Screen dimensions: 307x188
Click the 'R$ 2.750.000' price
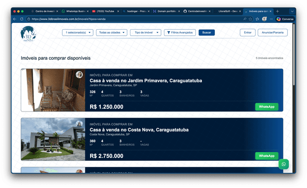106,156
